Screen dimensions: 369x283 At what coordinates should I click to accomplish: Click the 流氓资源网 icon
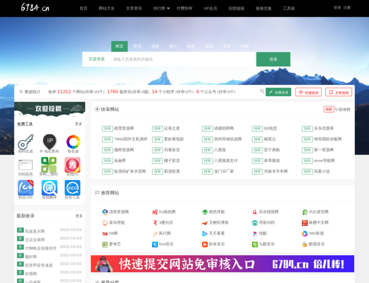105,212
